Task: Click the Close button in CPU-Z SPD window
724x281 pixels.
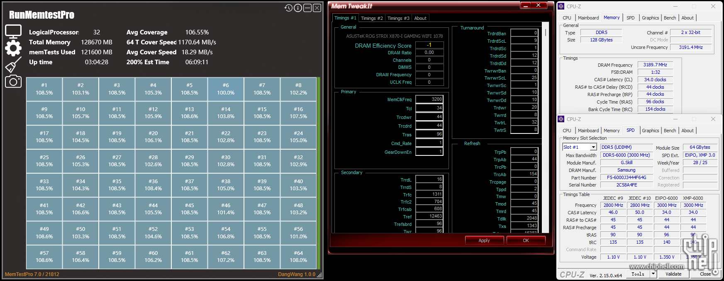Action: pos(705,274)
